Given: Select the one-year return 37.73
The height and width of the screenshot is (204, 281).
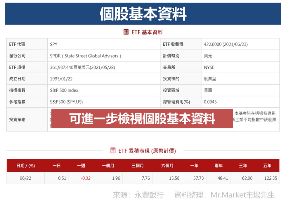Looking at the screenshot, I should (199, 178).
